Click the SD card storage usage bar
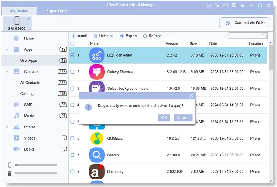 [36, 173]
